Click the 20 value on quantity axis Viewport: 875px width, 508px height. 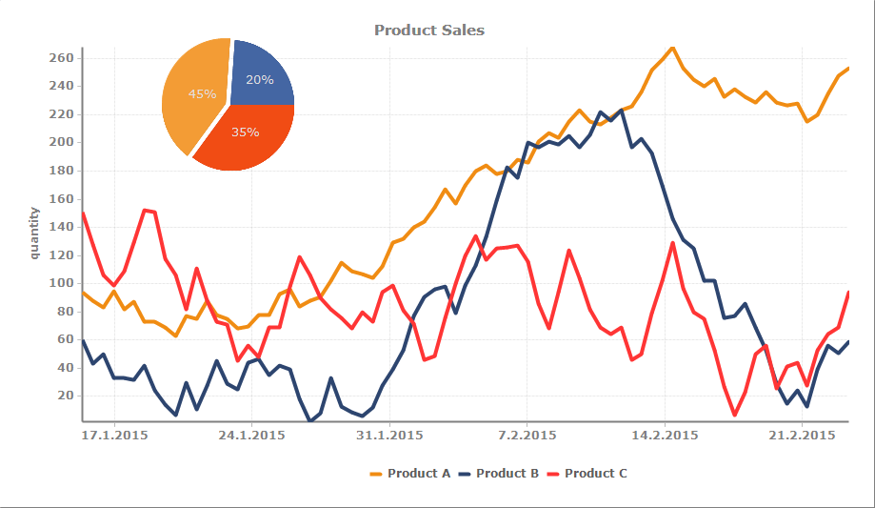[65, 396]
